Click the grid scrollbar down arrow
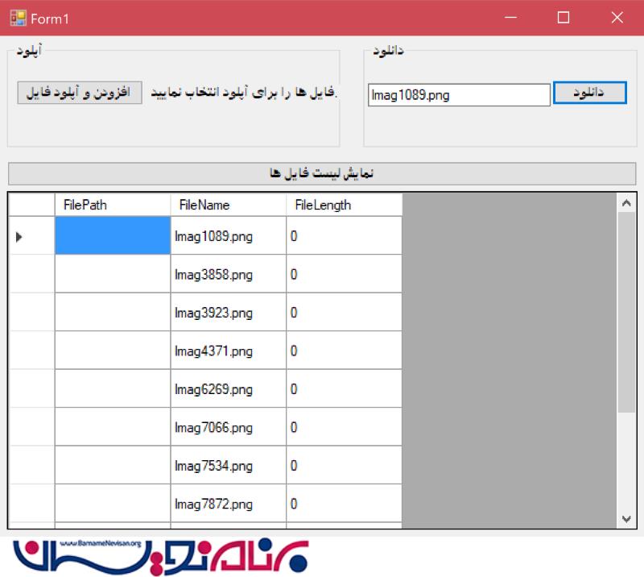Screen dimensions: 644x577 (x=626, y=519)
